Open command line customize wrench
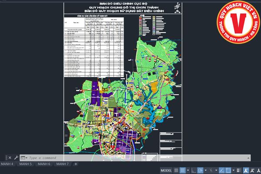Image resolution: width=261 pixels, height=174 pixels. [x=16, y=157]
